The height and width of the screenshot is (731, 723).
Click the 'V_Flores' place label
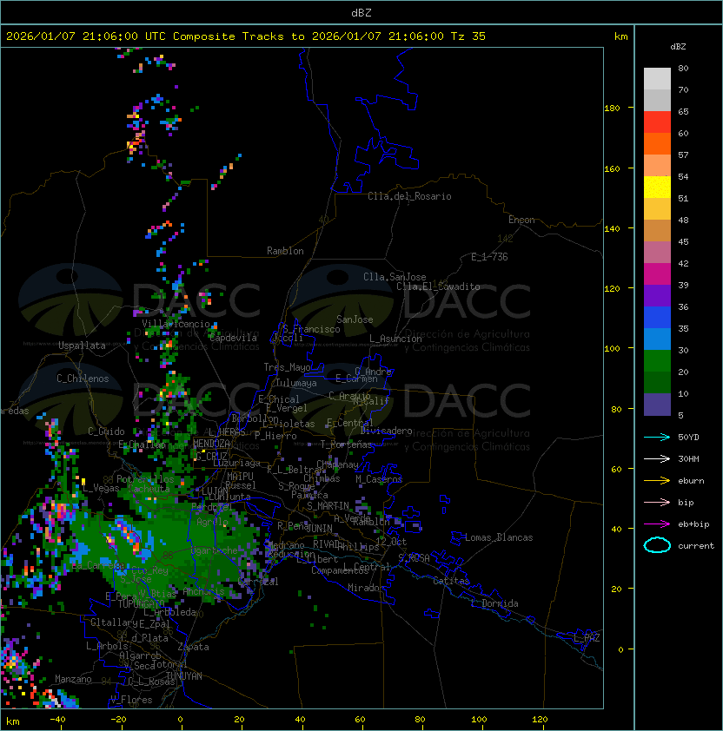(131, 700)
